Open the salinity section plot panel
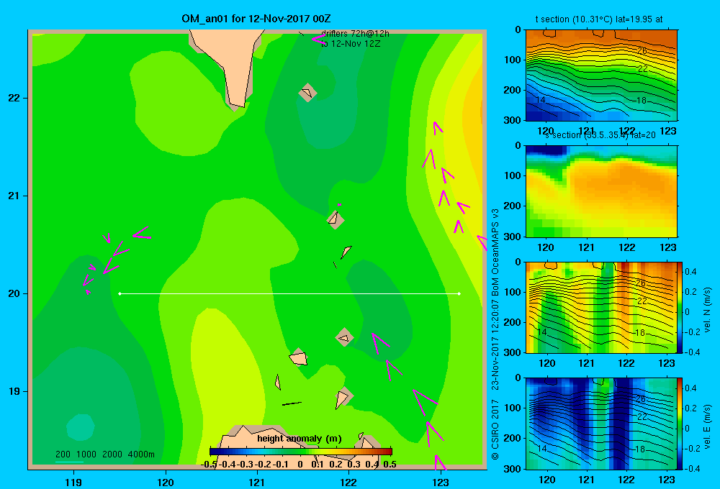Viewport: 720px width, 489px height. pyautogui.click(x=601, y=191)
